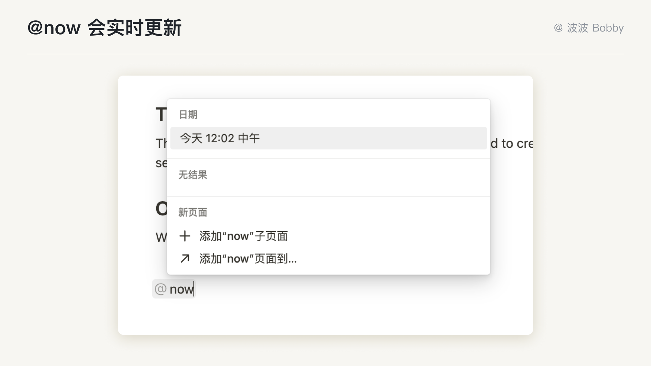Choose 添加“now”子页面 option
This screenshot has height=366, width=651.
pyautogui.click(x=243, y=236)
